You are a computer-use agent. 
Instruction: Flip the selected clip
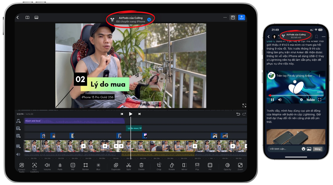pyautogui.click(x=197, y=167)
